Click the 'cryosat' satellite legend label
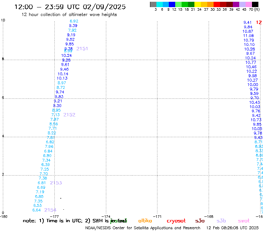The height and width of the screenshot is (231, 263). tap(176, 221)
